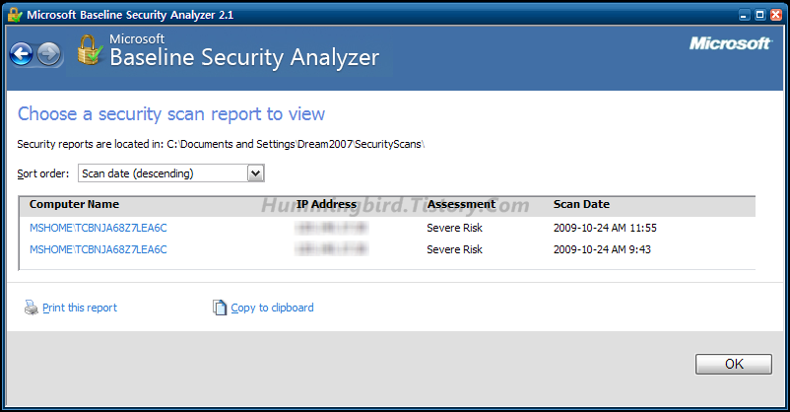The height and width of the screenshot is (412, 790).
Task: Click the printer icon beside Print this report
Action: pyautogui.click(x=31, y=308)
